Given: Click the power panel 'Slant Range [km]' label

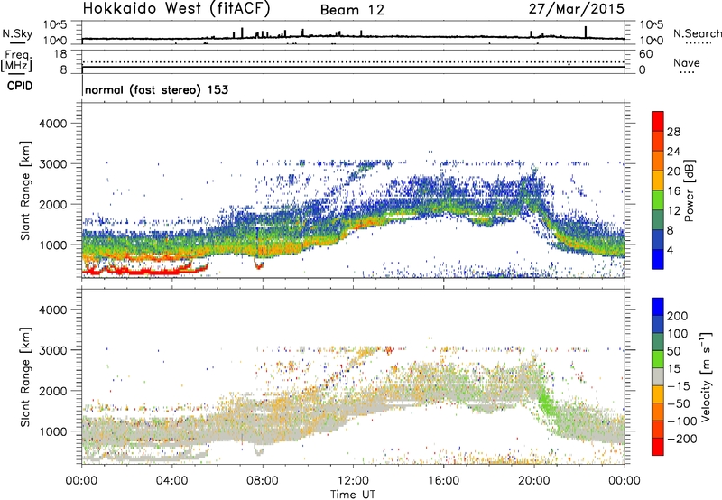Looking at the screenshot, I should 25,190.
